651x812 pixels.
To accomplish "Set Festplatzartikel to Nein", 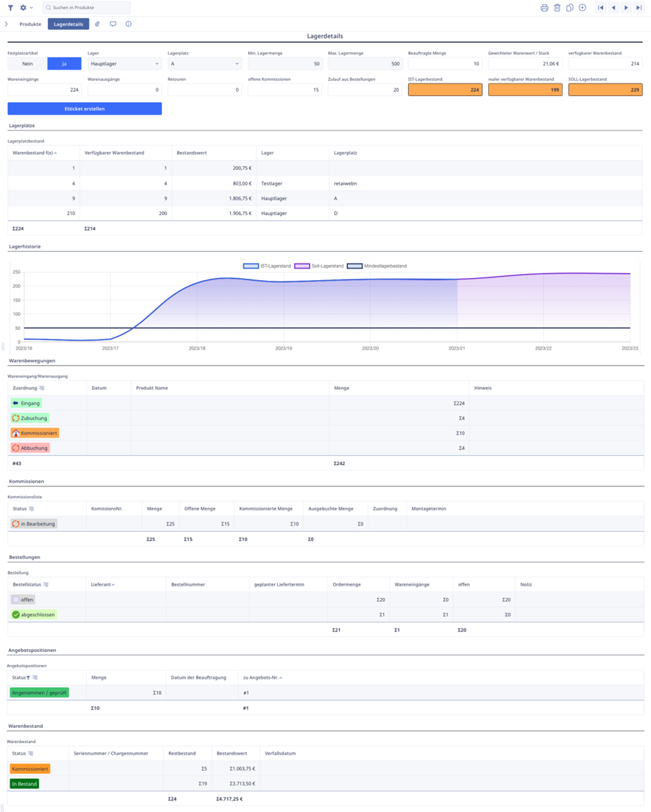I will point(28,63).
